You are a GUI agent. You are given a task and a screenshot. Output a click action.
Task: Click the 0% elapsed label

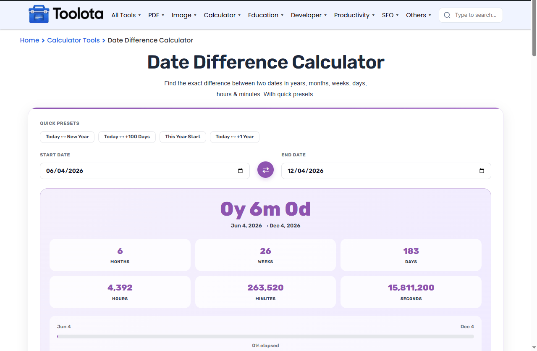pyautogui.click(x=265, y=346)
